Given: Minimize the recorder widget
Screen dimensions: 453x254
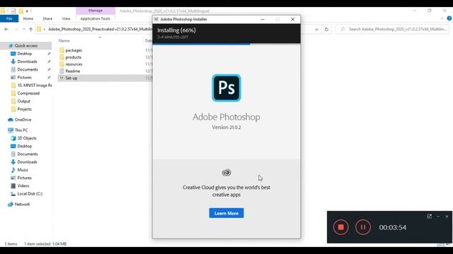Looking at the screenshot, I should pos(438,217).
